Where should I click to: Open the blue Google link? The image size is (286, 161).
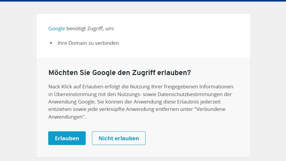(x=57, y=28)
